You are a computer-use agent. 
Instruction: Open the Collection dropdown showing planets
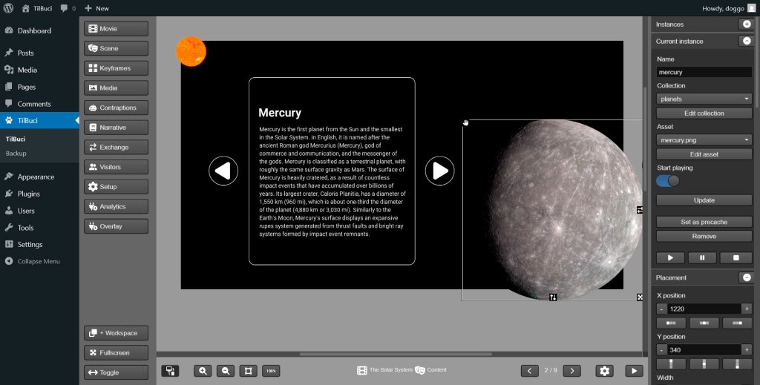point(704,99)
